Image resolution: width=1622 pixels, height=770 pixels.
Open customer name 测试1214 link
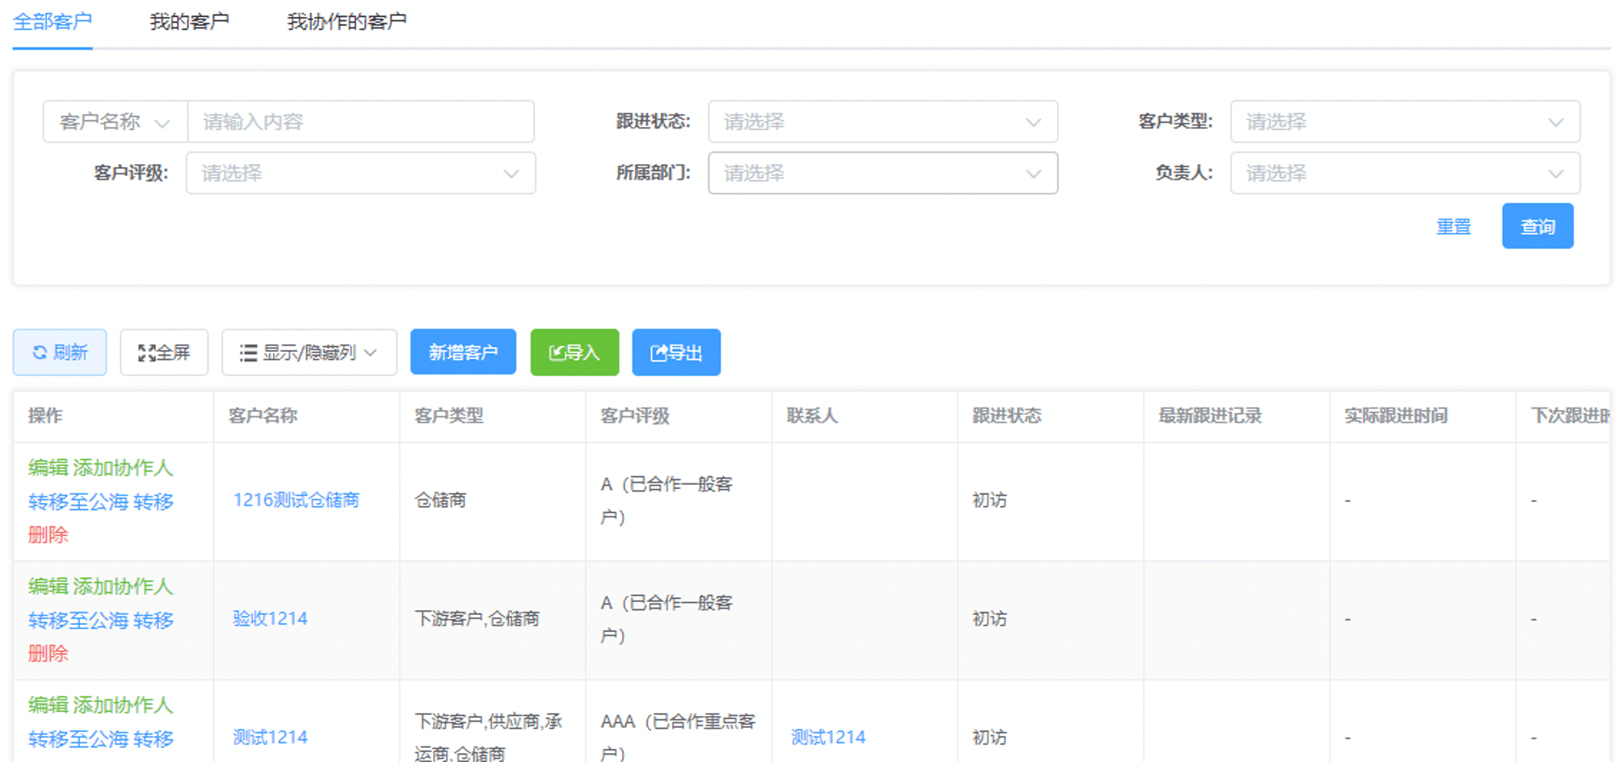pos(270,738)
